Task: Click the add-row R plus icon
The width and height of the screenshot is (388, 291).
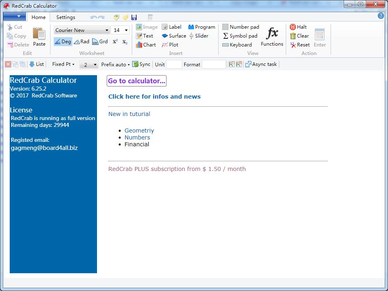Action: [231, 64]
